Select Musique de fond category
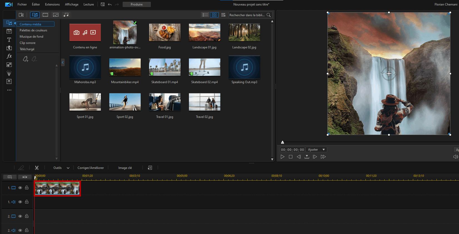This screenshot has height=234, width=459. [x=31, y=37]
